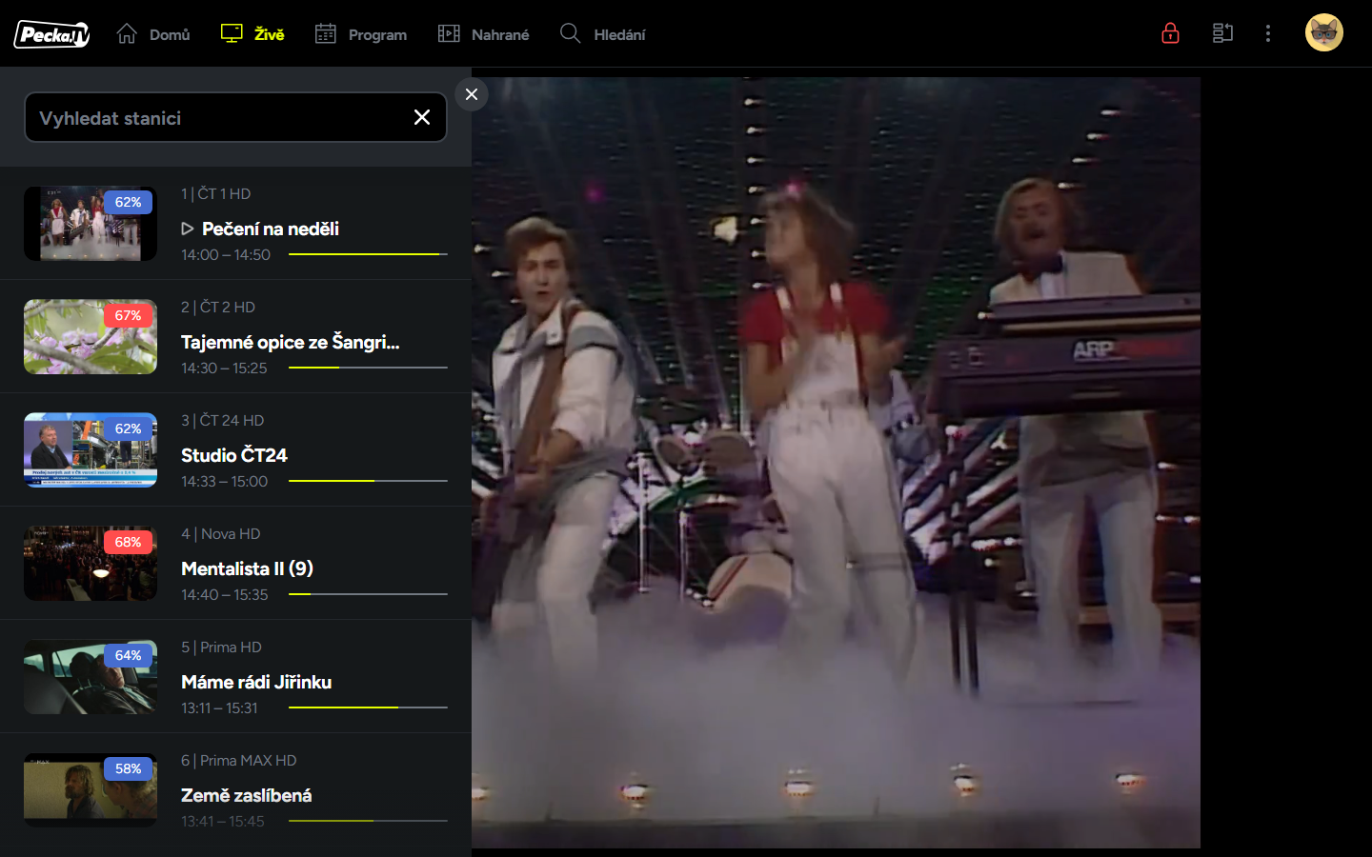Image resolution: width=1372 pixels, height=857 pixels.
Task: Select Tajemné opice ze Šangri... program
Action: (291, 342)
